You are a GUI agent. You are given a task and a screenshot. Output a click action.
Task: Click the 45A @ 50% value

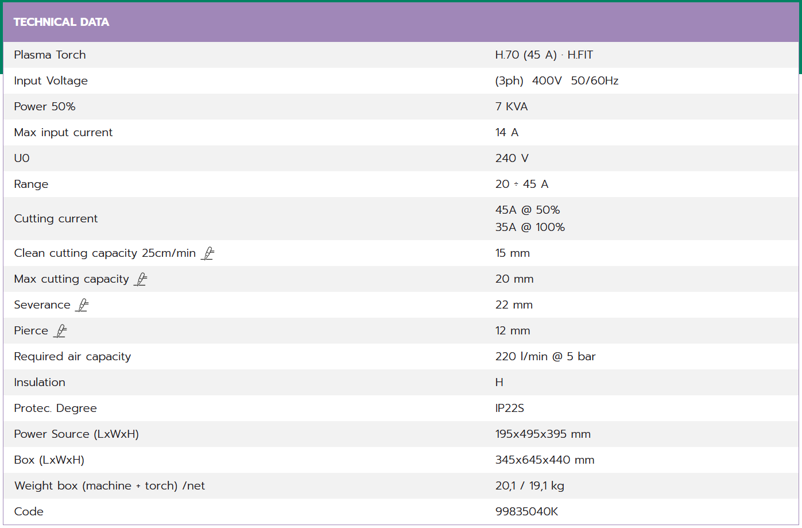coord(528,210)
